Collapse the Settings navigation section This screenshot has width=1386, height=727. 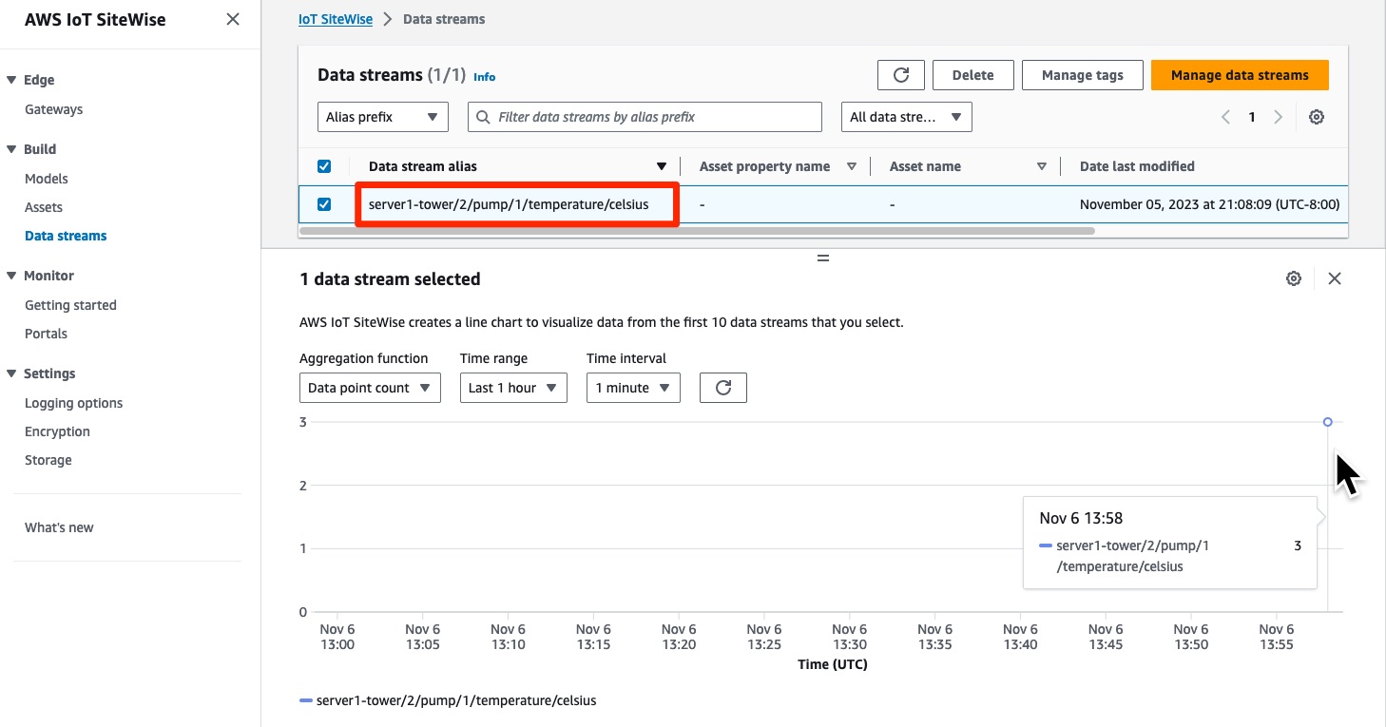(12, 373)
